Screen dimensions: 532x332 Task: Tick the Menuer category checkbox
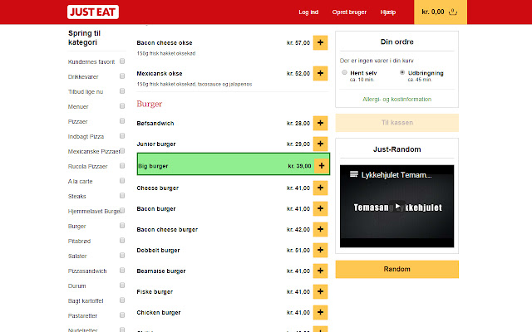pyautogui.click(x=122, y=106)
